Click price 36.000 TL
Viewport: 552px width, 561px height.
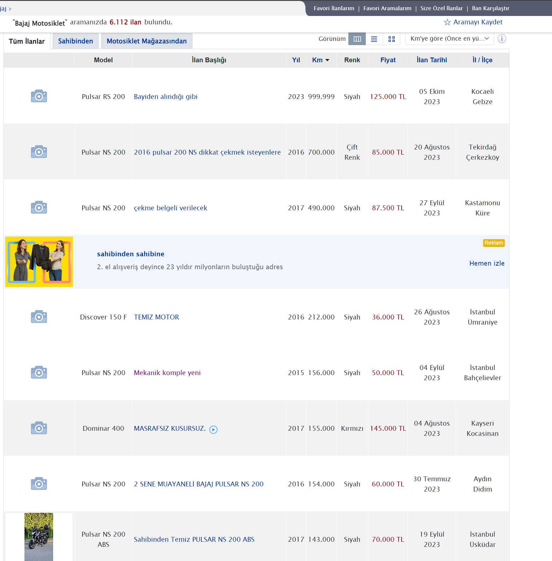click(388, 317)
